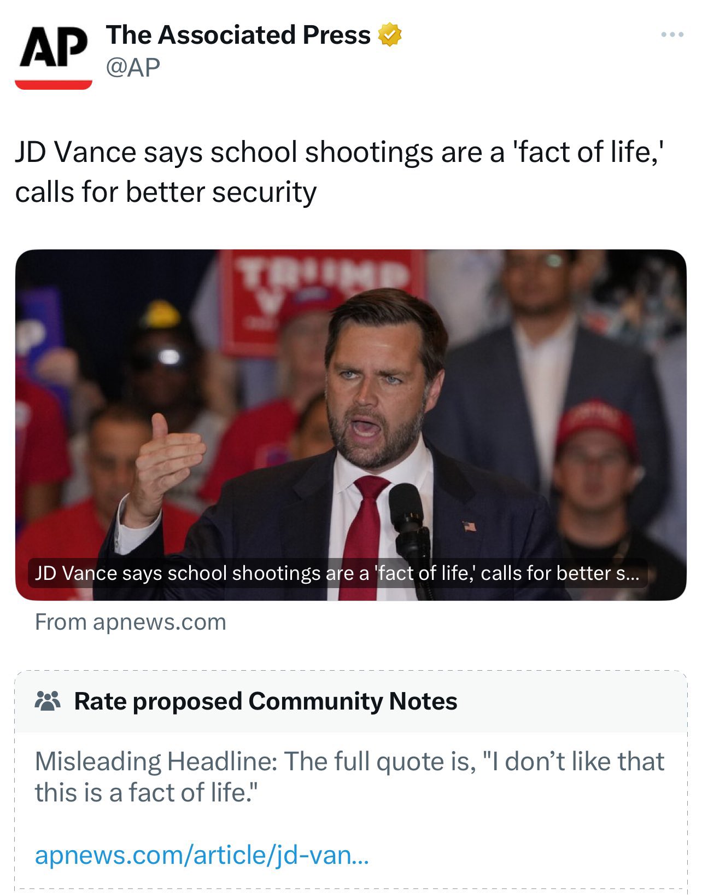Click the gold verified badge
This screenshot has height=895, width=702.
(389, 35)
